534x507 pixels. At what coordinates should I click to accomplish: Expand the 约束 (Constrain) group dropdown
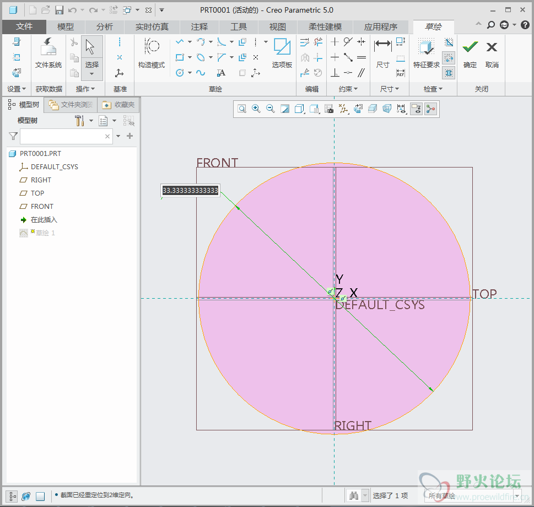tap(348, 89)
